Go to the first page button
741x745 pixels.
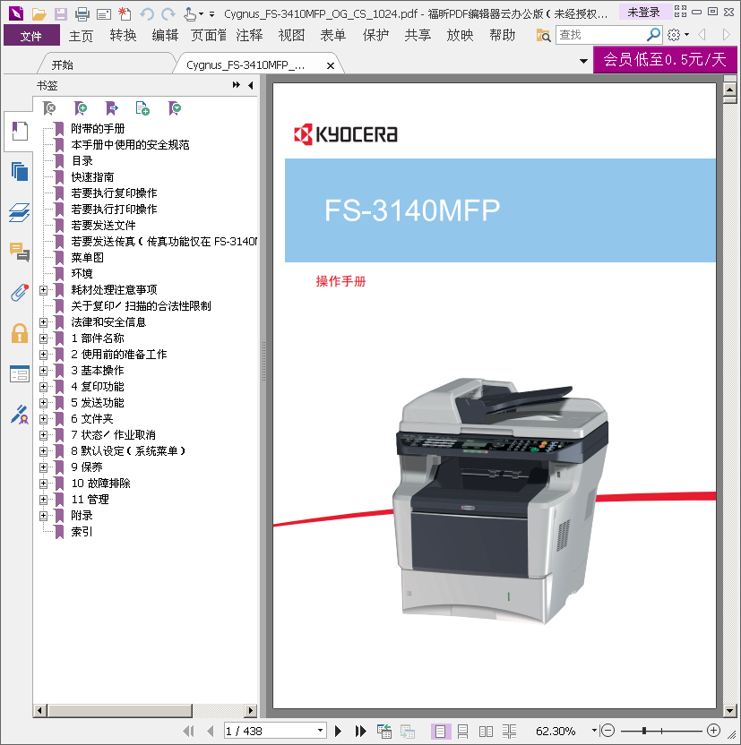[188, 731]
